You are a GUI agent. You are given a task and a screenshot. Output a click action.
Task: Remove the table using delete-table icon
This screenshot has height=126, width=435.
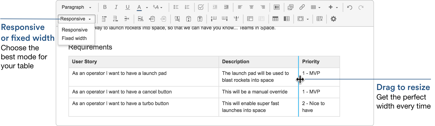tap(320, 19)
